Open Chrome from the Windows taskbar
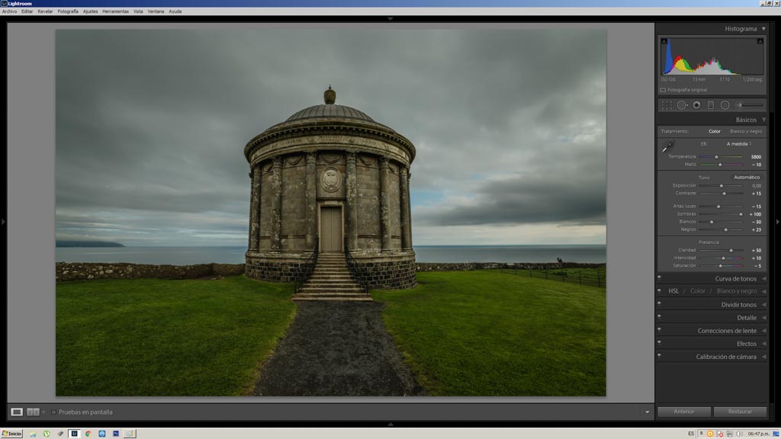Image resolution: width=781 pixels, height=439 pixels. pos(88,434)
